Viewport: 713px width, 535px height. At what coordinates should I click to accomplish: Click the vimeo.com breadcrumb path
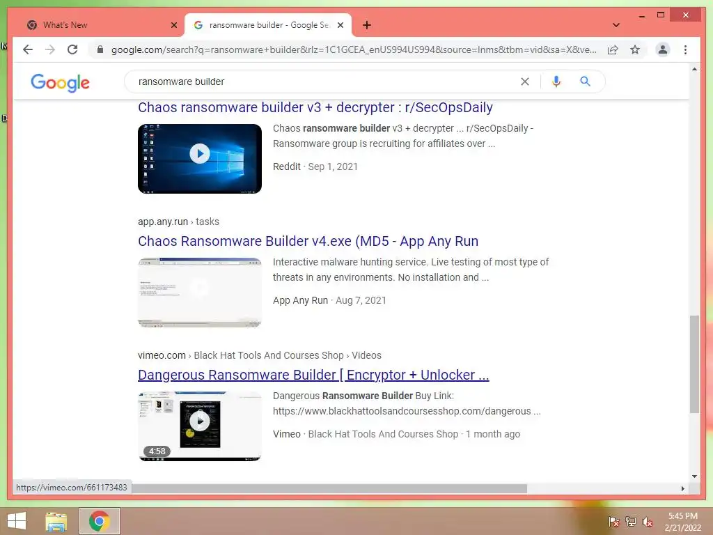[259, 355]
